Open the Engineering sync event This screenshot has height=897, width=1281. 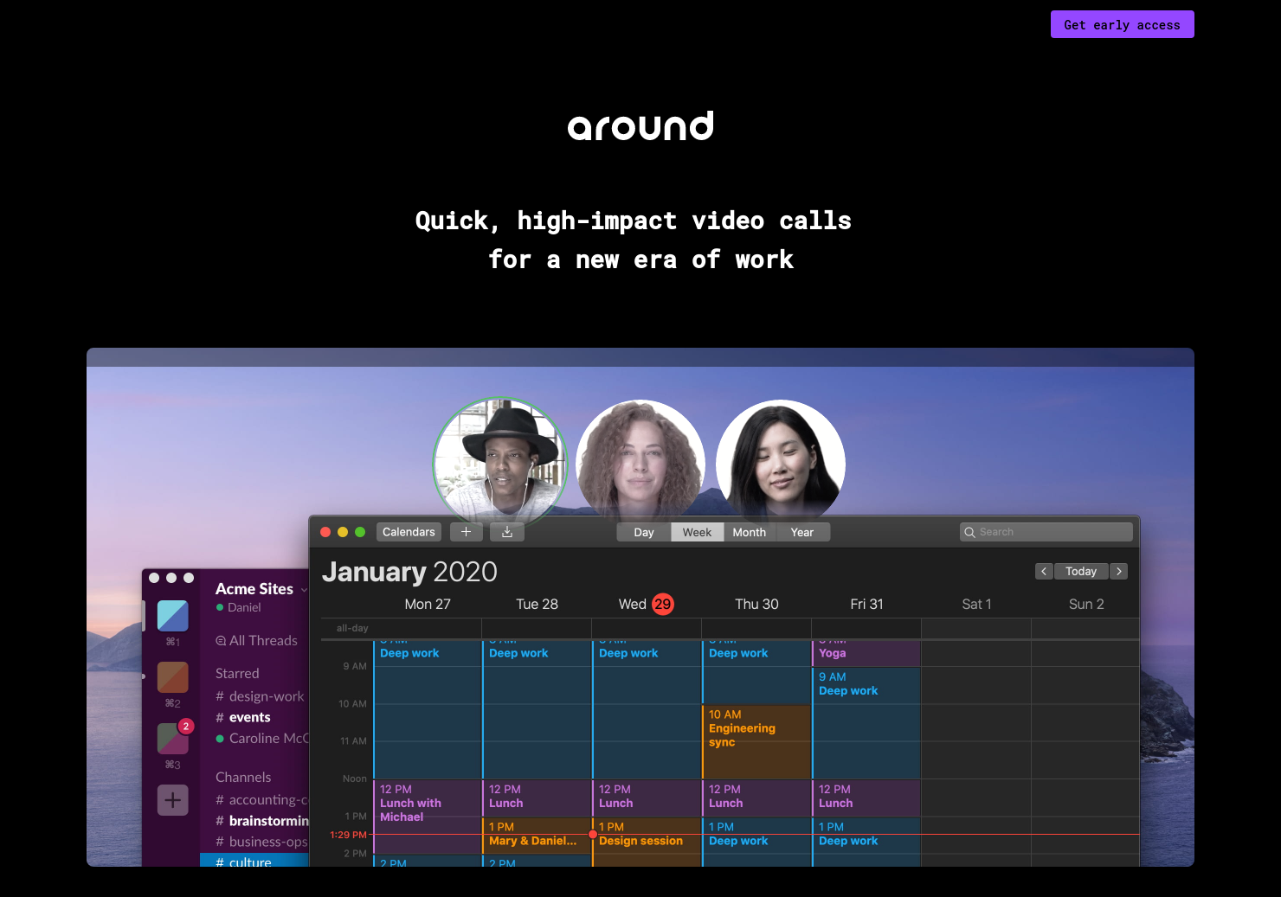tap(756, 741)
